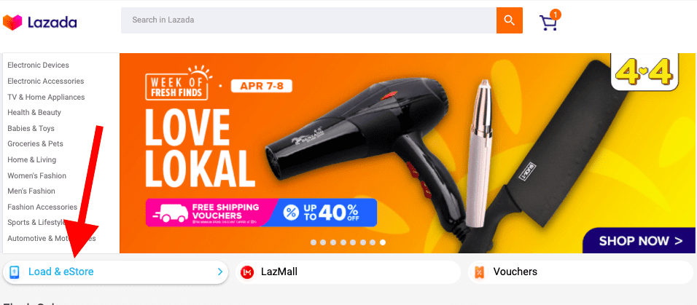Expand Load & eStore chevron arrow

pyautogui.click(x=220, y=272)
